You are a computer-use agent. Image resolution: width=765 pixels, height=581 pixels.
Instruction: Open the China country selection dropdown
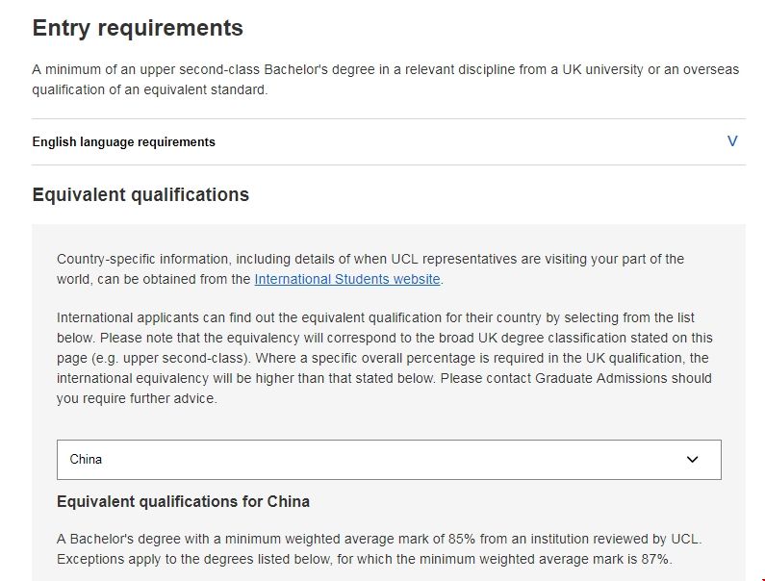pos(388,459)
